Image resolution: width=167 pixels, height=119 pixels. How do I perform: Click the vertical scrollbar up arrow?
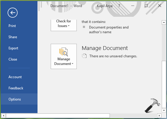(x=164, y=22)
